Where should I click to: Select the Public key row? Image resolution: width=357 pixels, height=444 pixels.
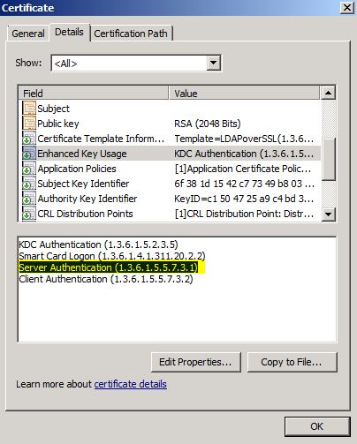pos(170,124)
